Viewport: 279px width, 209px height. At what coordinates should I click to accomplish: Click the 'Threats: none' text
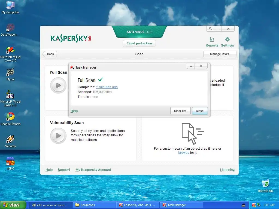88,97
